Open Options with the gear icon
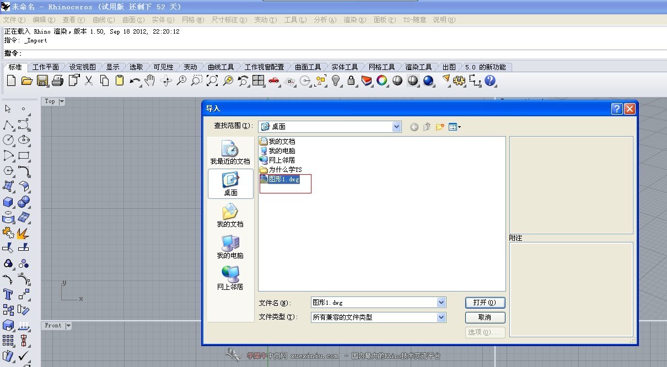Viewport: 667px width, 367px height. click(x=459, y=81)
